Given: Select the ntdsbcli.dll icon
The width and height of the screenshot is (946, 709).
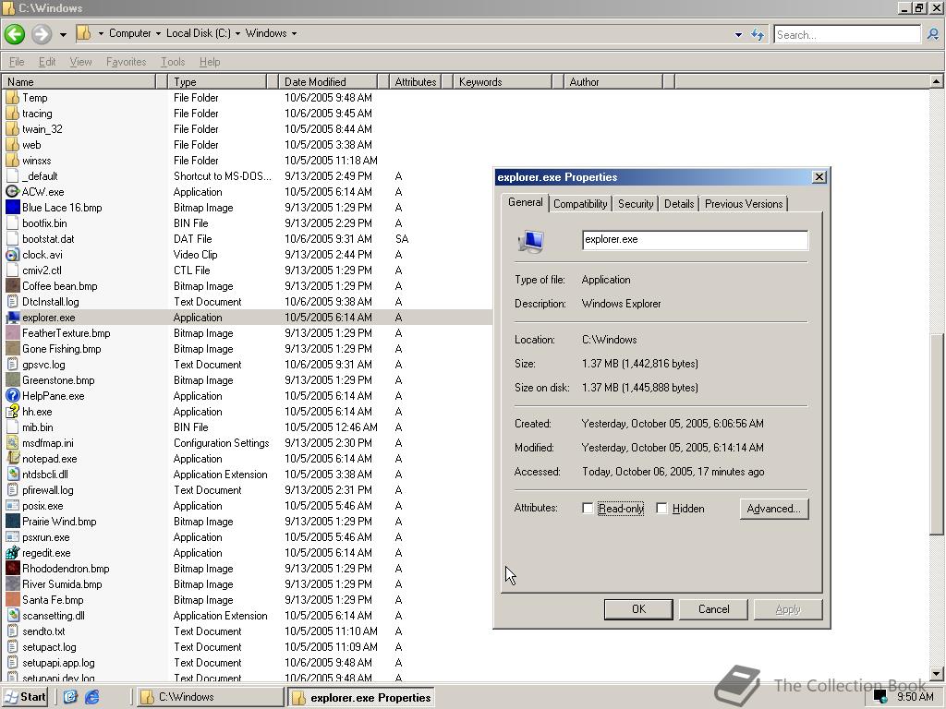Looking at the screenshot, I should [13, 474].
